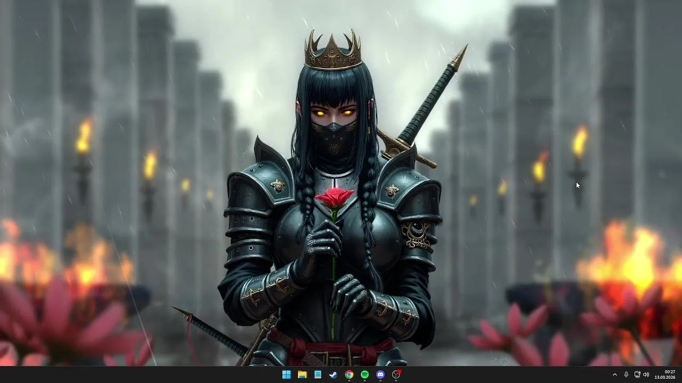The image size is (682, 383).
Task: Open the Windows Start menu
Action: [x=286, y=374]
